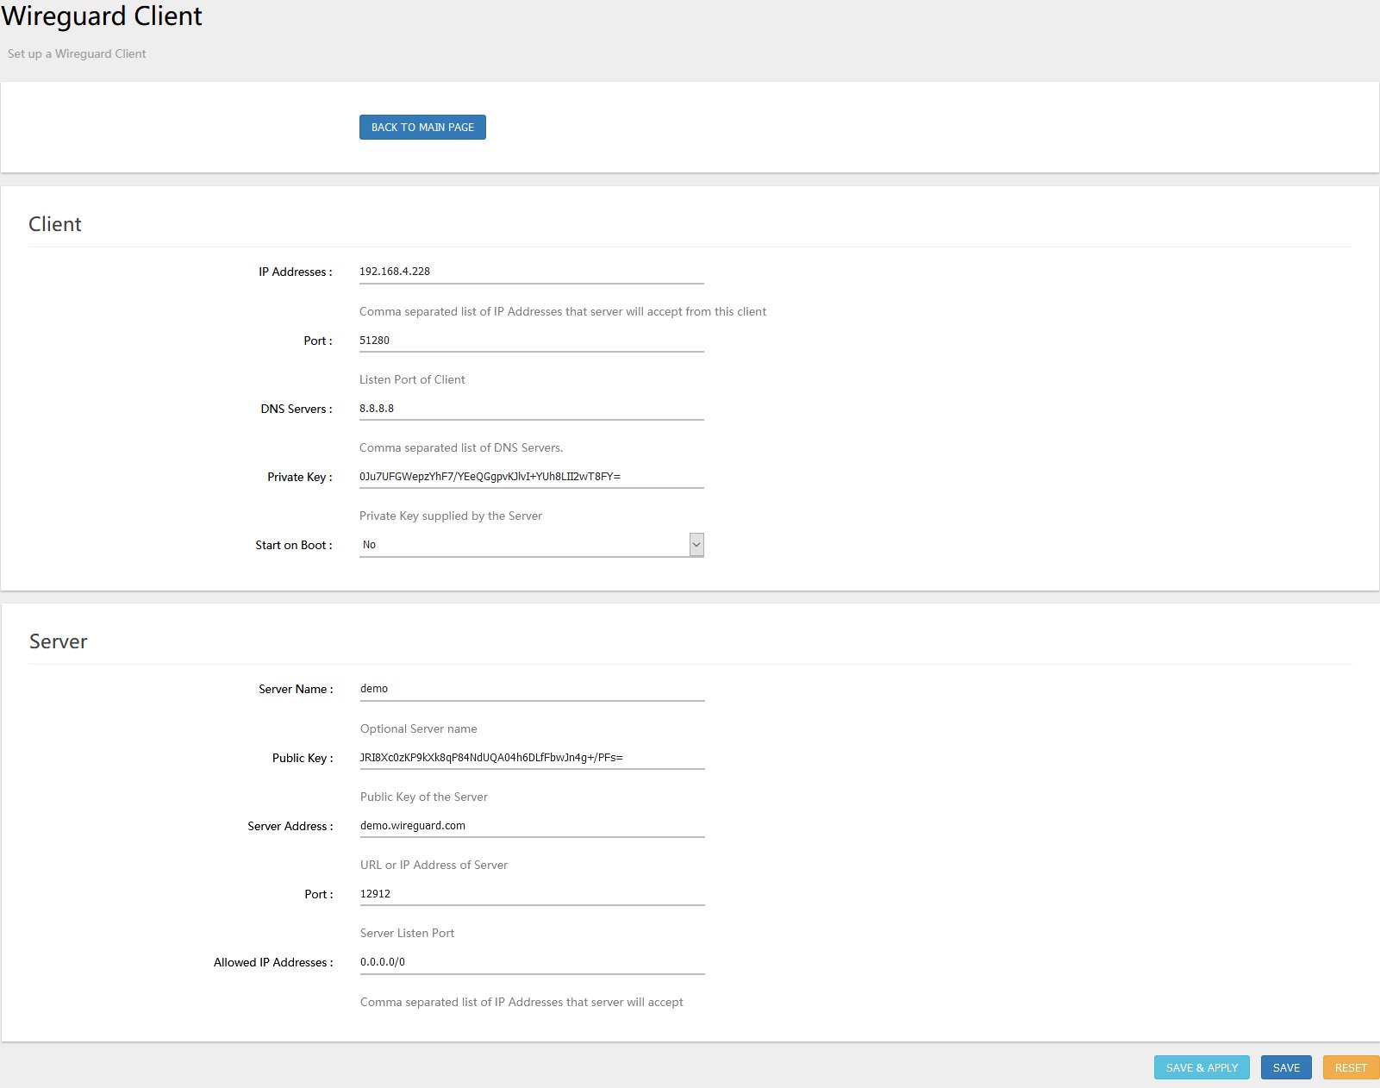Screen dimensions: 1380x1088
Task: Focus the client Port field showing 51280
Action: [531, 341]
